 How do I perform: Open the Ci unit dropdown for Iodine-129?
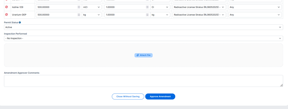coord(160,7)
